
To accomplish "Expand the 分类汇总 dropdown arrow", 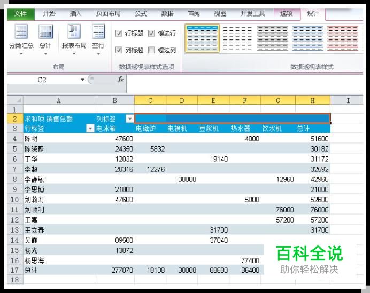I will (x=21, y=54).
